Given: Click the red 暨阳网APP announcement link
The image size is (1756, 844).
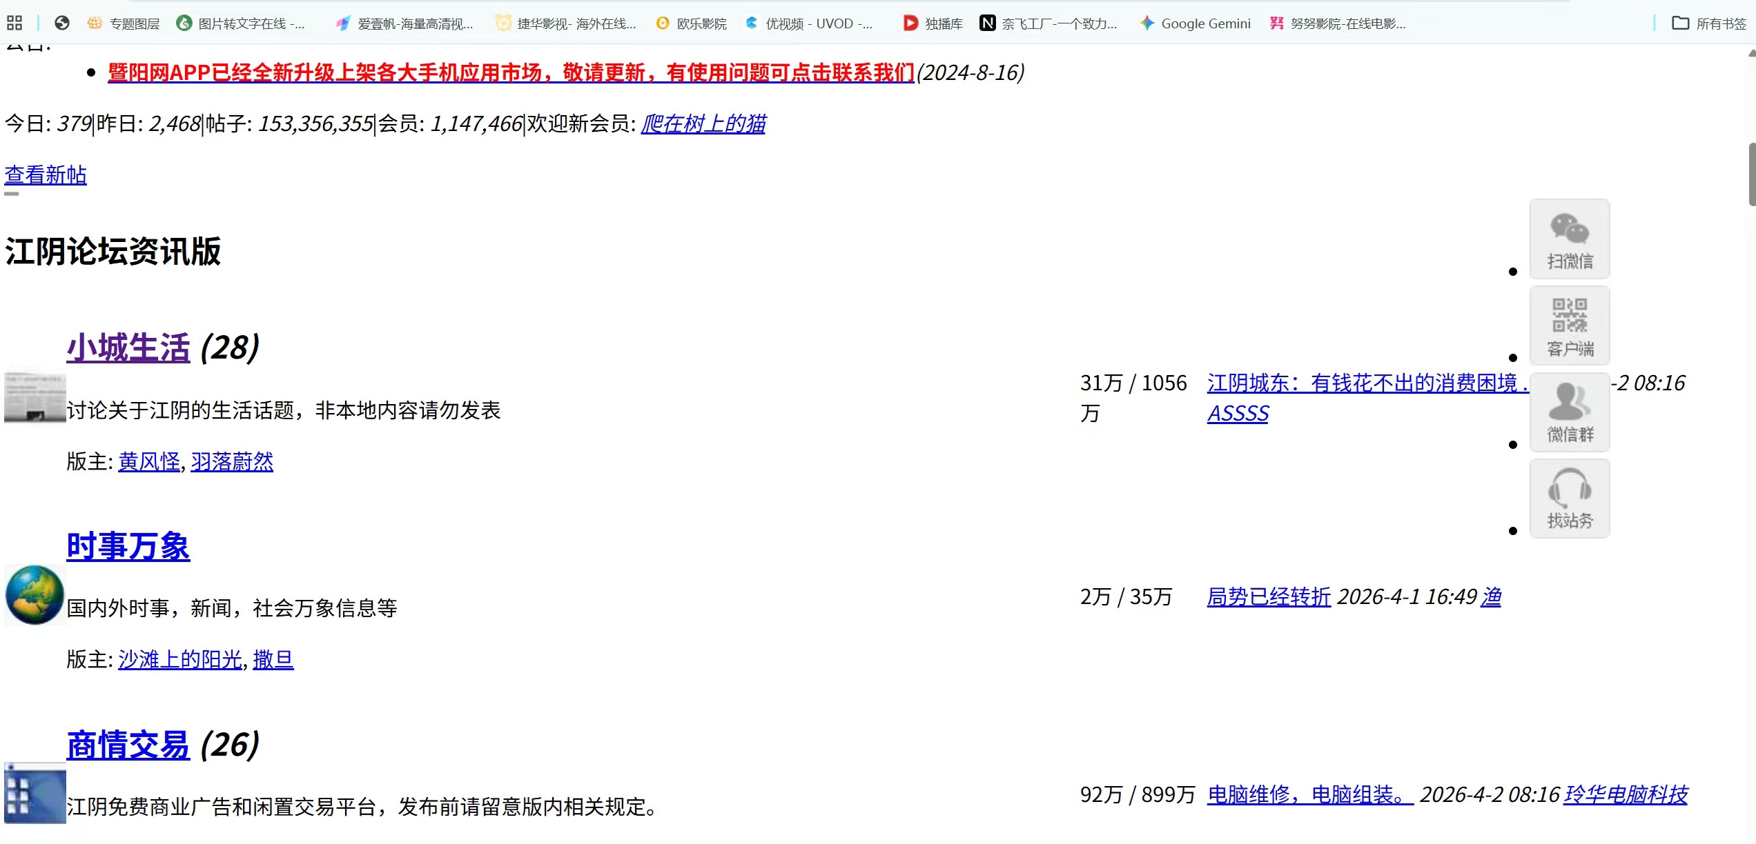Looking at the screenshot, I should pyautogui.click(x=511, y=72).
